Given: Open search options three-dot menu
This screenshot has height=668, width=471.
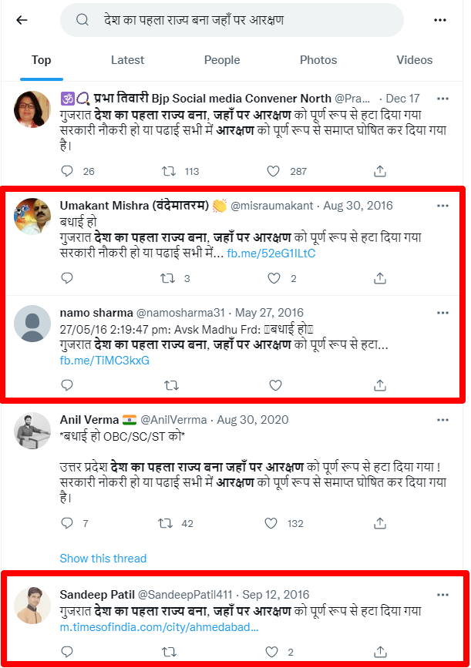Looking at the screenshot, I should [440, 20].
